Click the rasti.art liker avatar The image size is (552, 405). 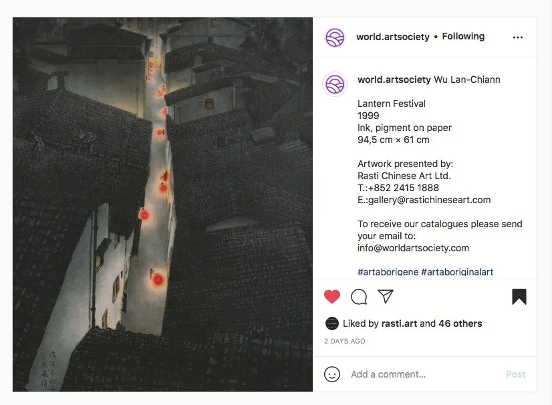[x=332, y=323]
